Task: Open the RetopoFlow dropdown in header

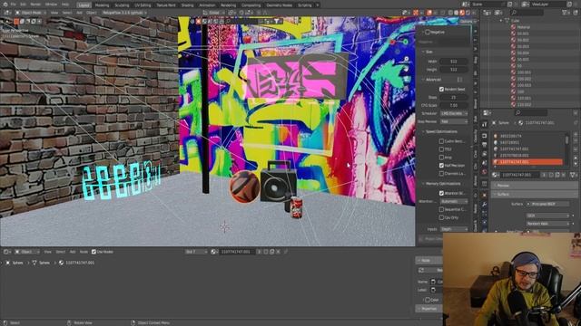Action: [x=124, y=13]
